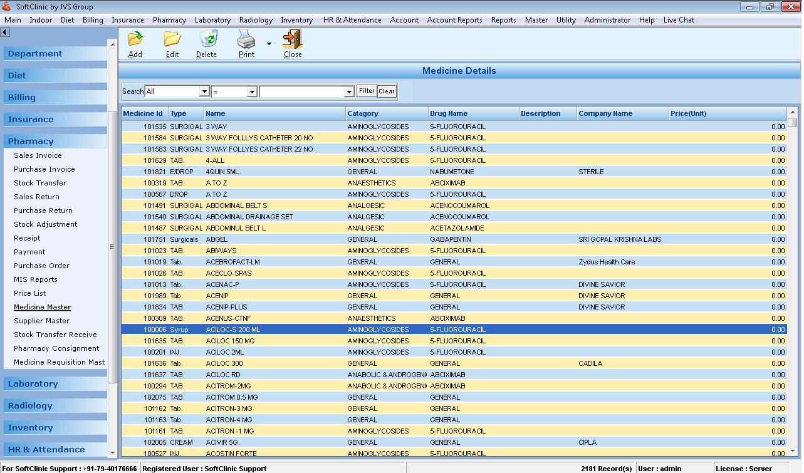The image size is (804, 473).
Task: Click the SoftClinic logo in the title bar
Action: point(6,6)
